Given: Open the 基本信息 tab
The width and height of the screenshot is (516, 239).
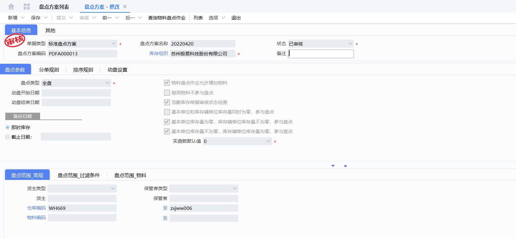Looking at the screenshot, I should [x=21, y=30].
